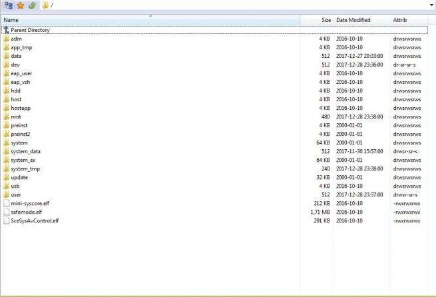The image size is (436, 297).
Task: Click the Attrib column header
Action: [x=400, y=20]
